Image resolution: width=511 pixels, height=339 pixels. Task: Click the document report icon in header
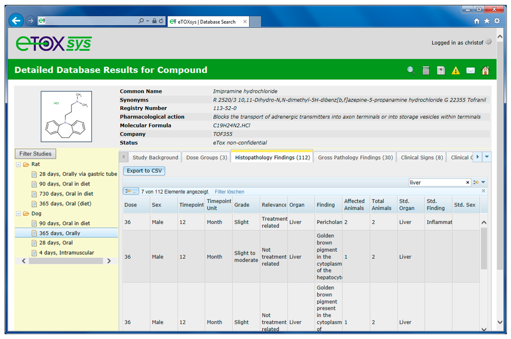pos(441,70)
